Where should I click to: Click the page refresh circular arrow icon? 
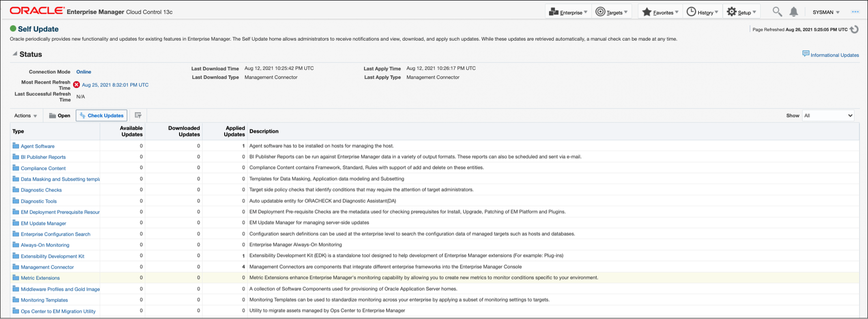pyautogui.click(x=854, y=30)
